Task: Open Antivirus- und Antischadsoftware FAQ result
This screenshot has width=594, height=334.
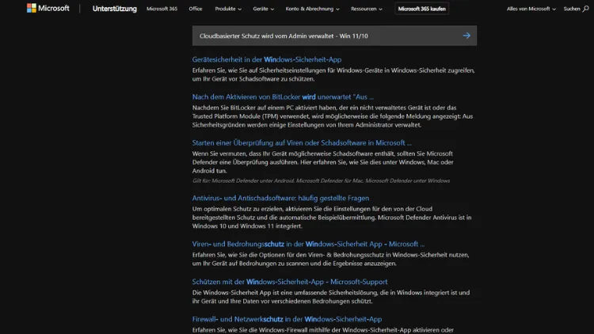Action: (280, 198)
